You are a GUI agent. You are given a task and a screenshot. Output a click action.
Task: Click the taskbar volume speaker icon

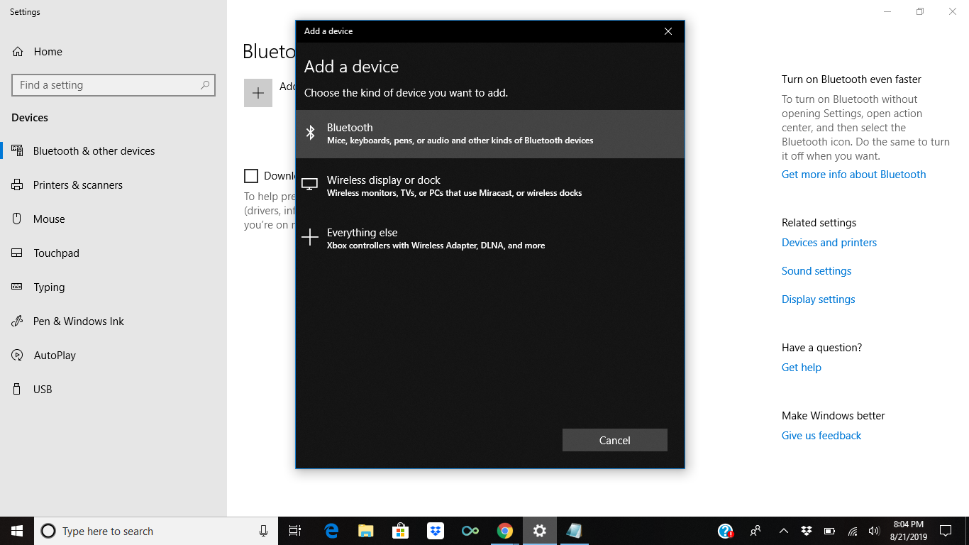click(x=873, y=531)
